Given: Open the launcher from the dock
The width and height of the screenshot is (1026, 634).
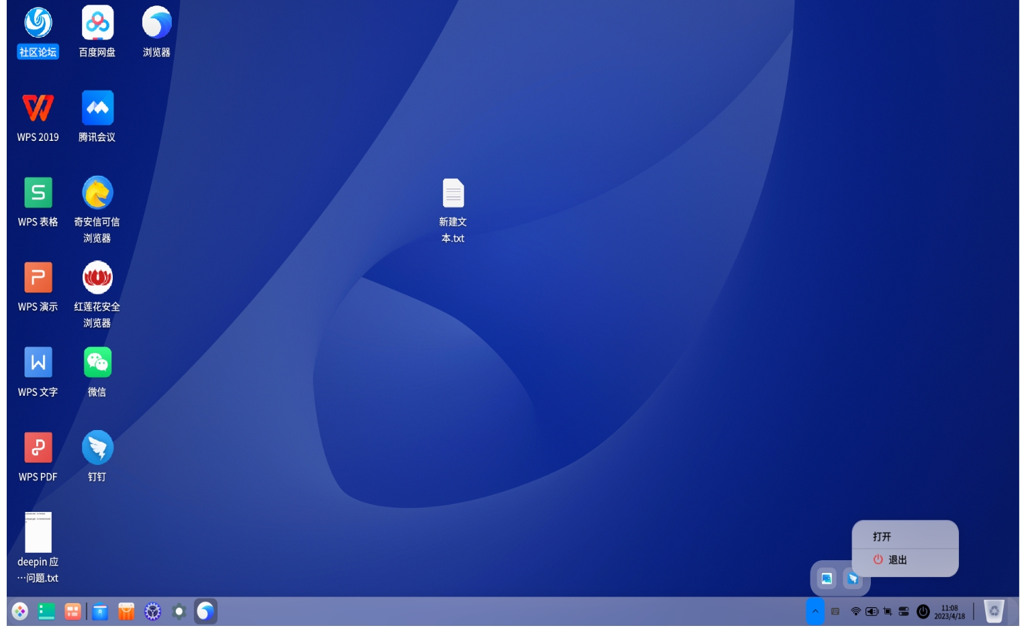Looking at the screenshot, I should pyautogui.click(x=20, y=612).
